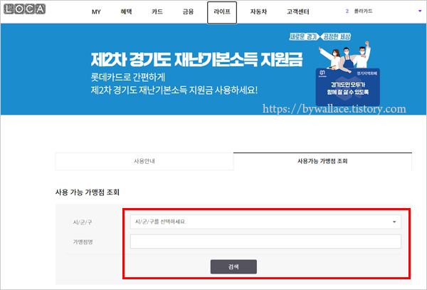This screenshot has height=290, width=427.
Task: Open the 금융 menu
Action: pyautogui.click(x=188, y=11)
